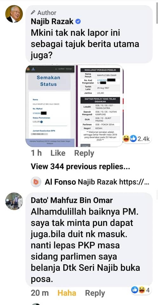Viewport: 158px width, 305px height.
Task: Open the thumbs-up reaction icon with 2.4k count
Action: 133,139
